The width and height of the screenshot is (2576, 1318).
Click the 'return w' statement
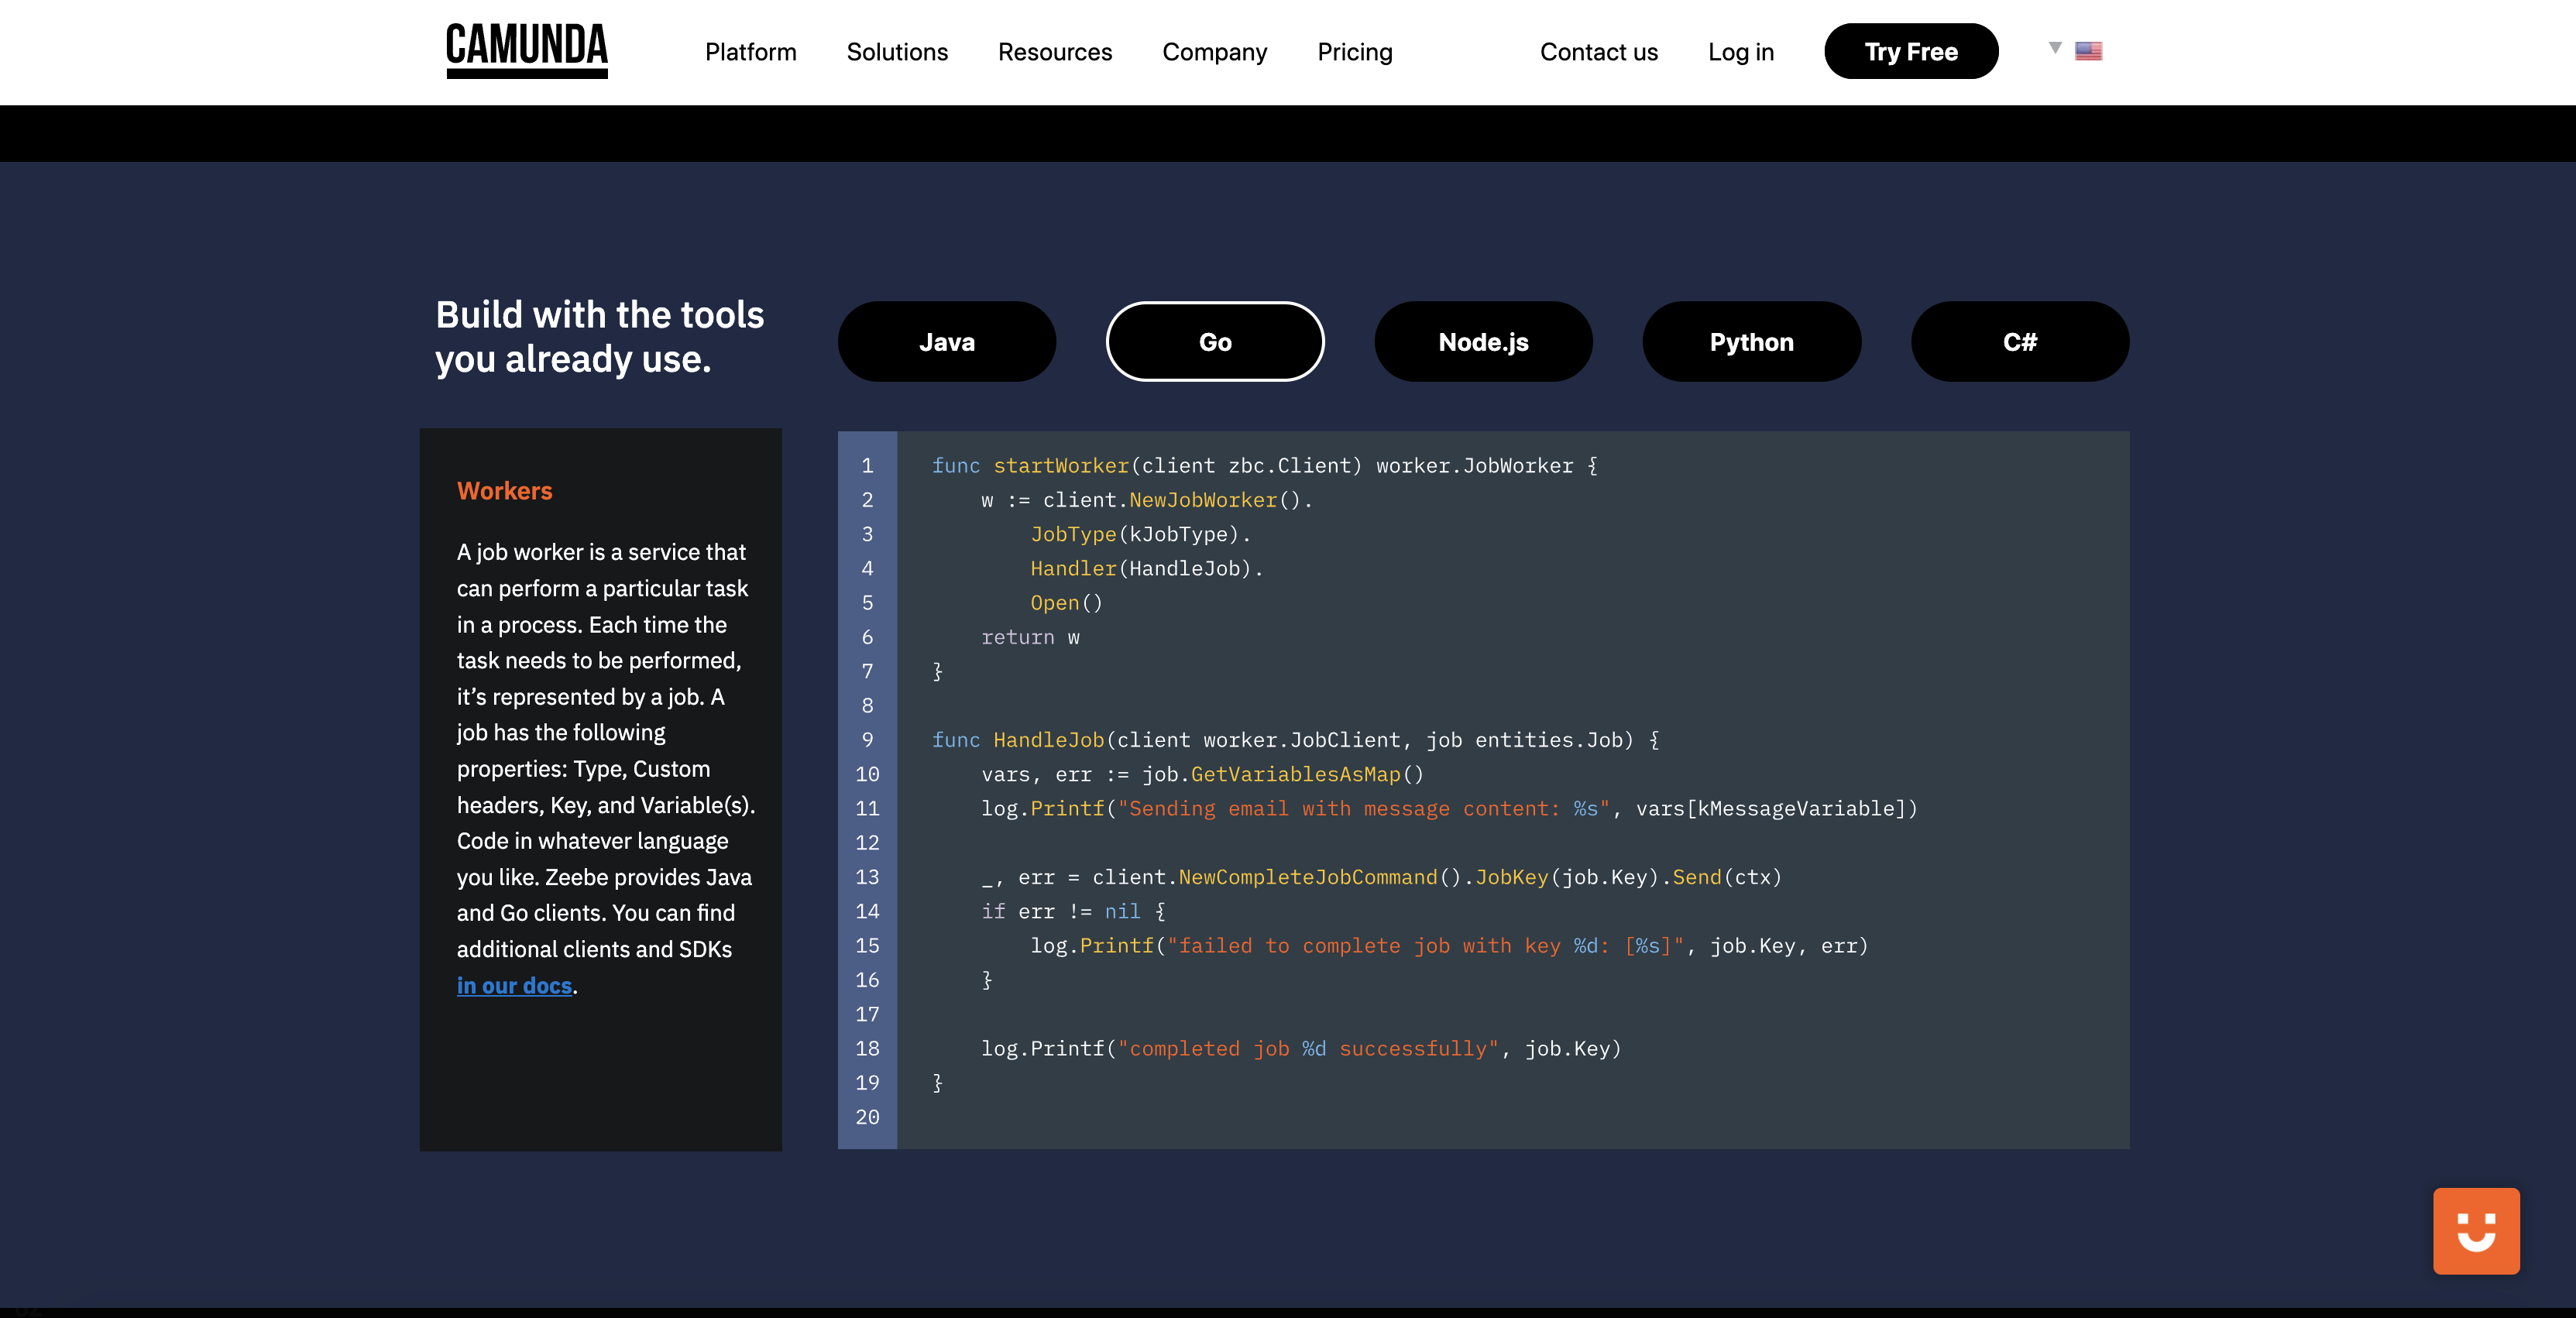[x=1030, y=637]
